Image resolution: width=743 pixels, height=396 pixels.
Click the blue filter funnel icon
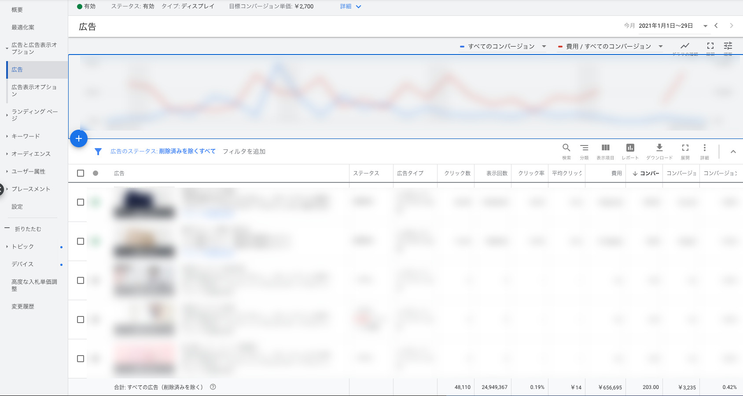[x=98, y=152]
